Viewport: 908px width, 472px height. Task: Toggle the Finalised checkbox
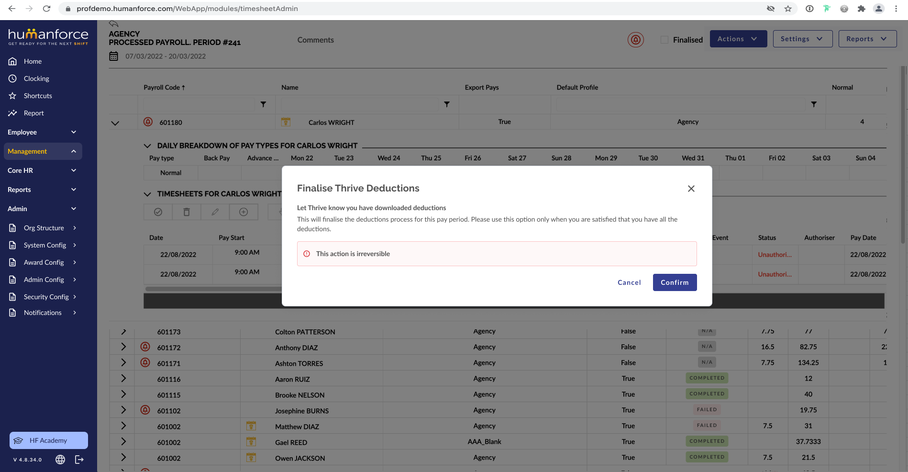click(664, 40)
